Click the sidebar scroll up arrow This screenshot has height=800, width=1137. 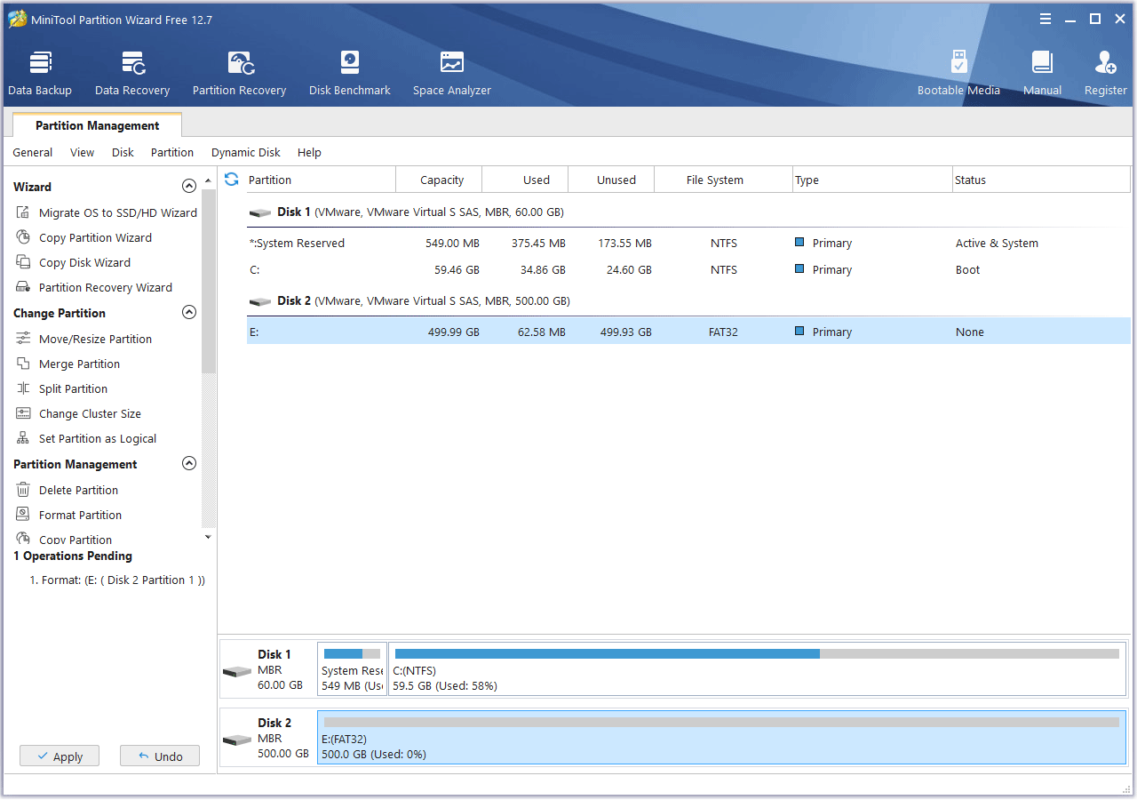209,180
